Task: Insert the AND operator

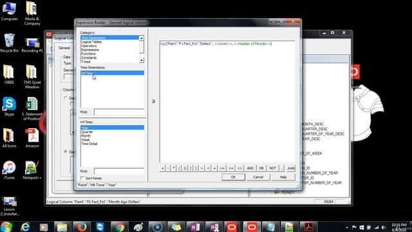Action: [250, 168]
